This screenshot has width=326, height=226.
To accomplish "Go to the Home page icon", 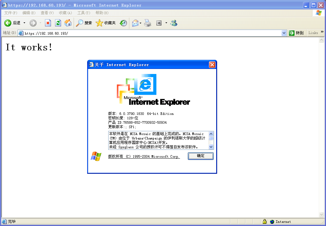I will point(68,23).
